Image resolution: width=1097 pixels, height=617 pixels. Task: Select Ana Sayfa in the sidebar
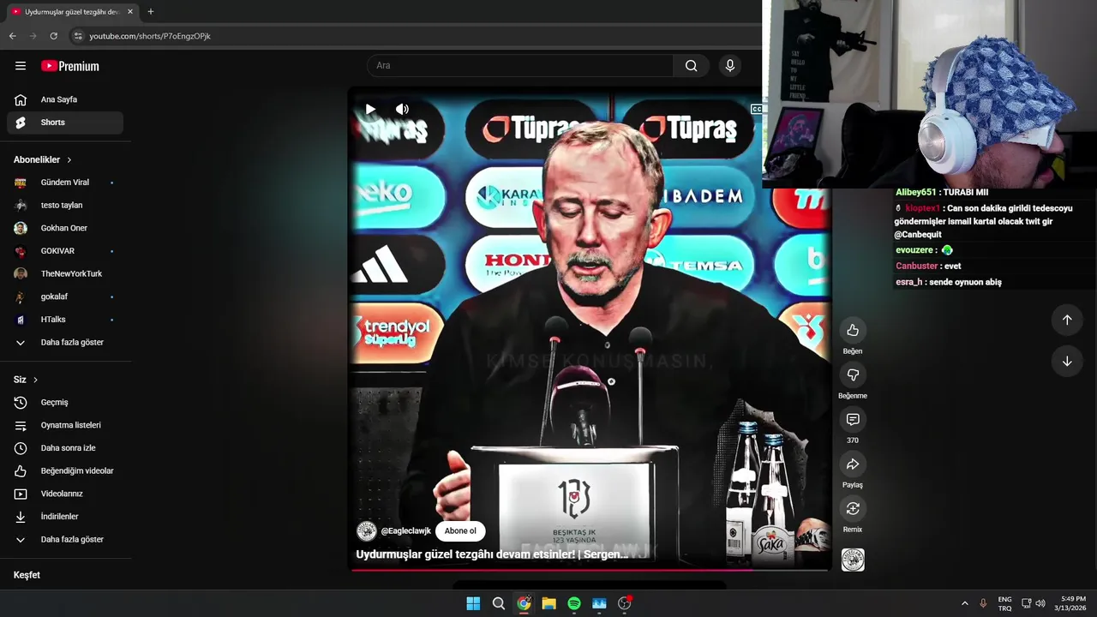pos(65,99)
